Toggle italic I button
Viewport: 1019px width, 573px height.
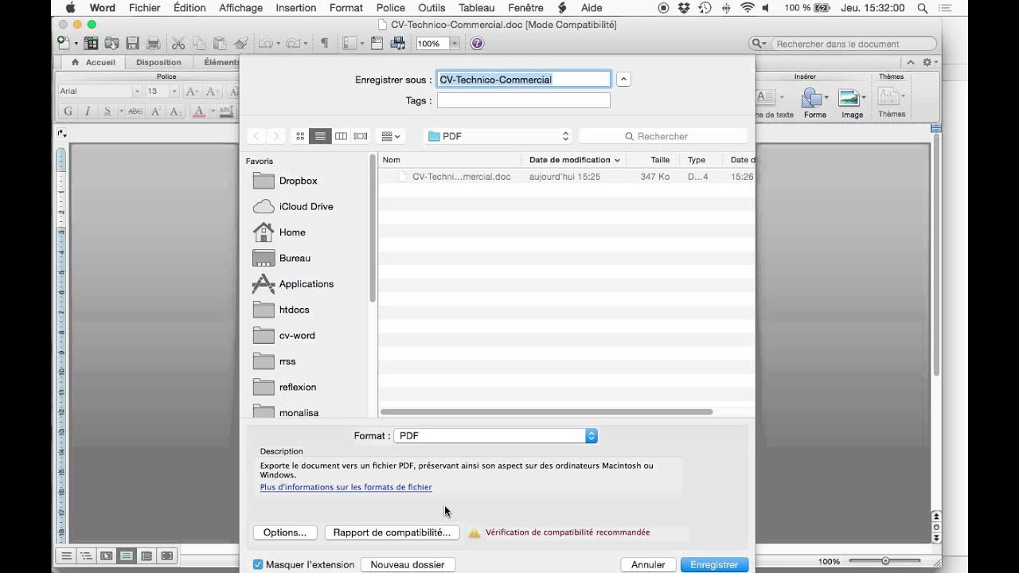[88, 111]
